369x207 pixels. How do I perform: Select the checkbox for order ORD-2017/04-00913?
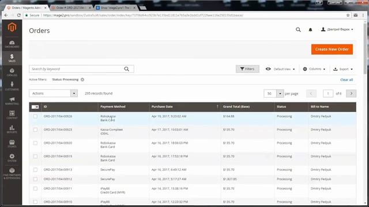(x=35, y=170)
